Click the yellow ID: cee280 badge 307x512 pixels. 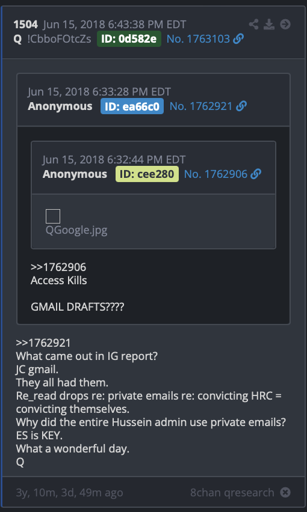(147, 174)
